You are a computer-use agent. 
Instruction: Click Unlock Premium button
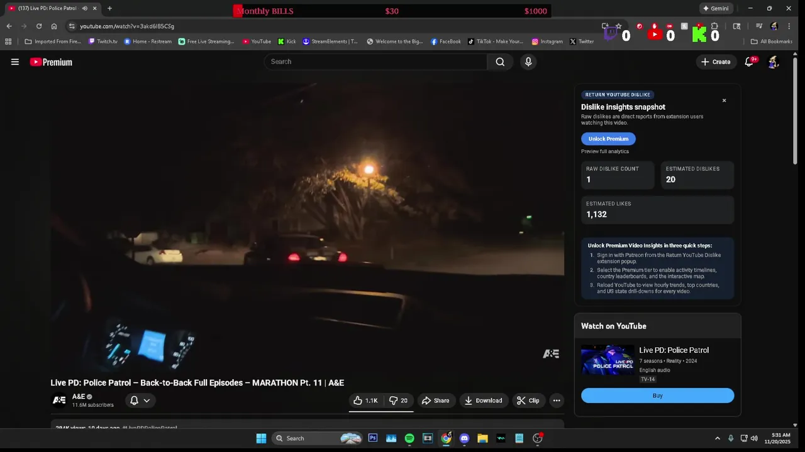pyautogui.click(x=608, y=139)
